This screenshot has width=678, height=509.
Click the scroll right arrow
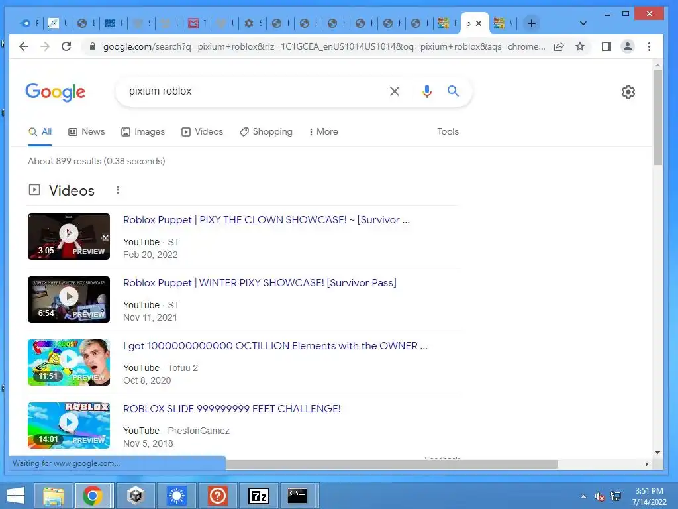point(646,464)
